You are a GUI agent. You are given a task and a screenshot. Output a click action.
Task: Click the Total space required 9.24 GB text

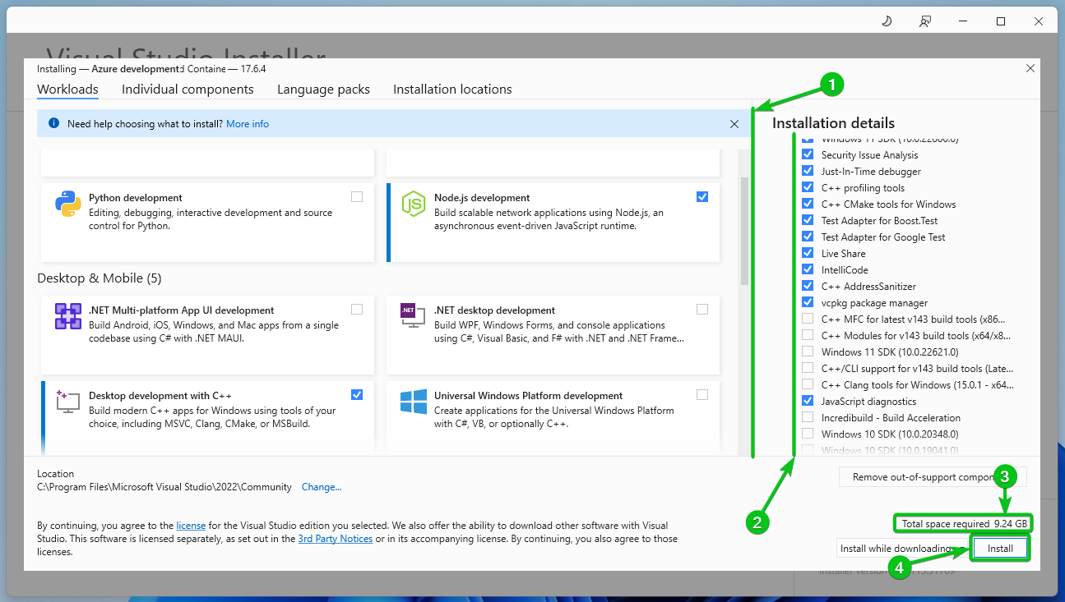pos(965,523)
